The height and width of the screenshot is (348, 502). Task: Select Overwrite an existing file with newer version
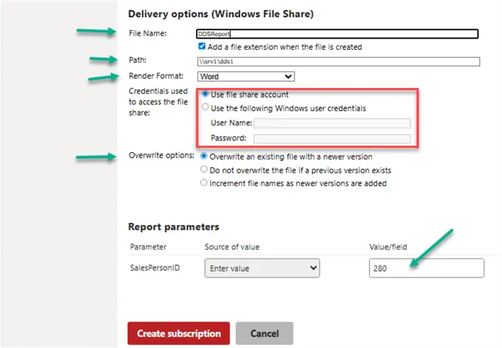[205, 157]
